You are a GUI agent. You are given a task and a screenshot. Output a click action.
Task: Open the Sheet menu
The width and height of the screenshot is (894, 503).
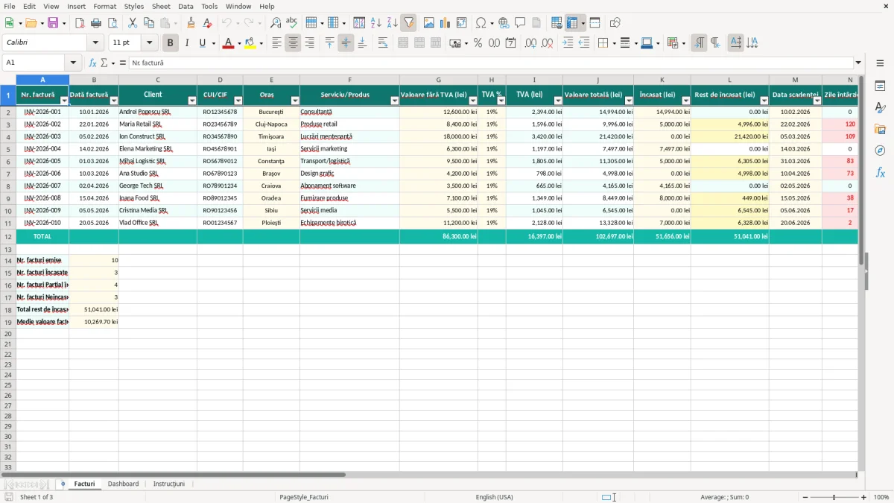click(x=161, y=6)
